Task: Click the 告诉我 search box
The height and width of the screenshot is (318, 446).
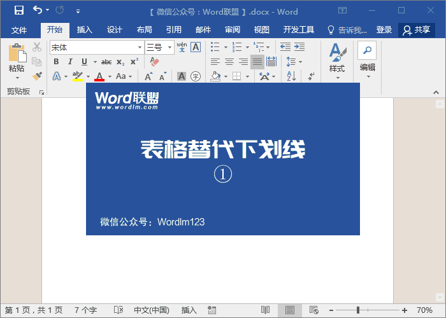Action: point(347,30)
